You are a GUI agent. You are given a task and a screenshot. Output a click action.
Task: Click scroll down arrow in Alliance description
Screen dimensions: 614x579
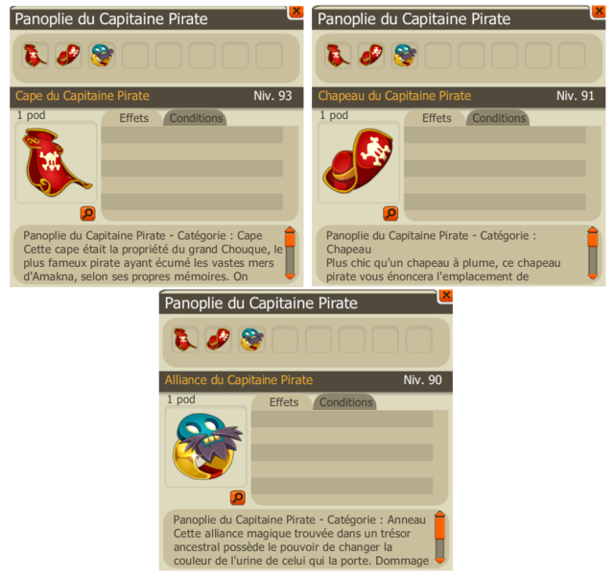(440, 561)
